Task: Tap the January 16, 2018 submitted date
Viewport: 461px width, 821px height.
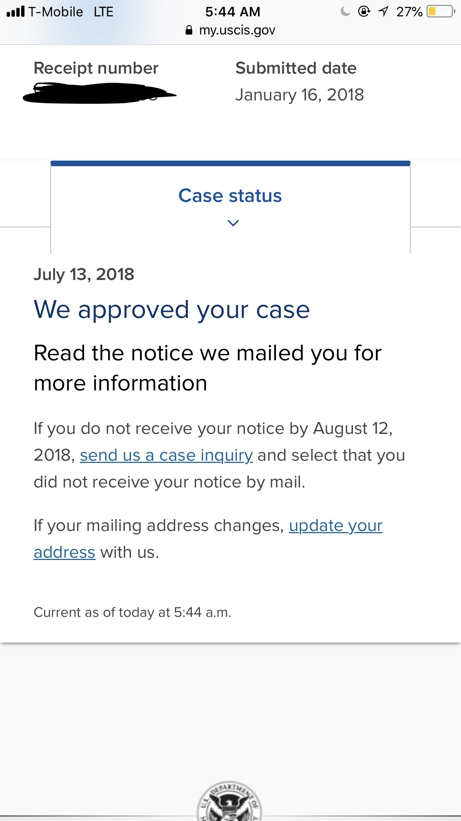Action: point(300,95)
